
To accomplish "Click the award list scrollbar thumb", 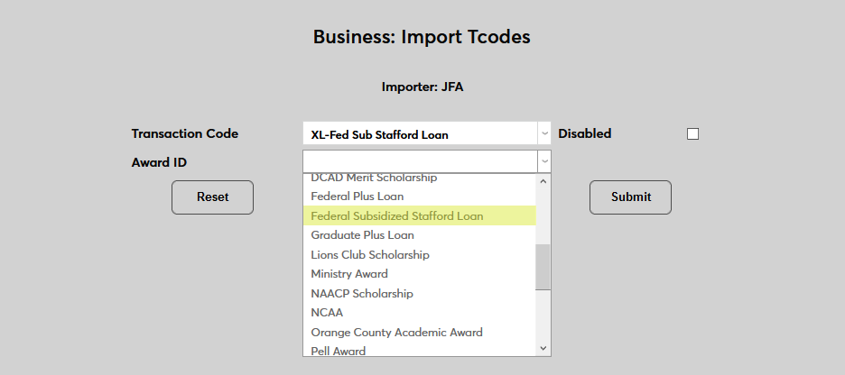I will tap(543, 267).
